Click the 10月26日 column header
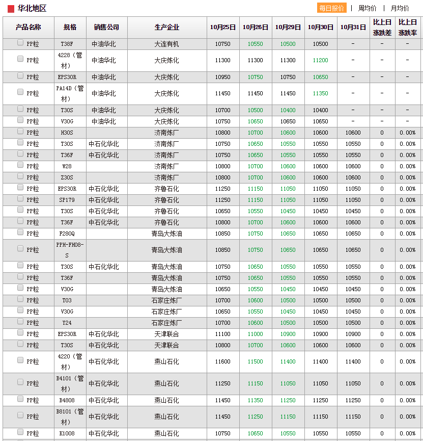423x441 pixels. [256, 28]
